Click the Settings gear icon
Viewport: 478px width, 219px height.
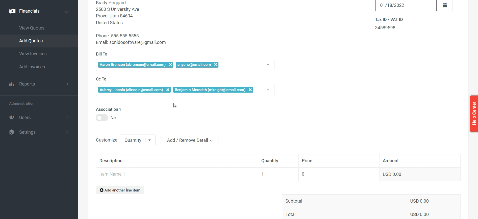coord(12,132)
